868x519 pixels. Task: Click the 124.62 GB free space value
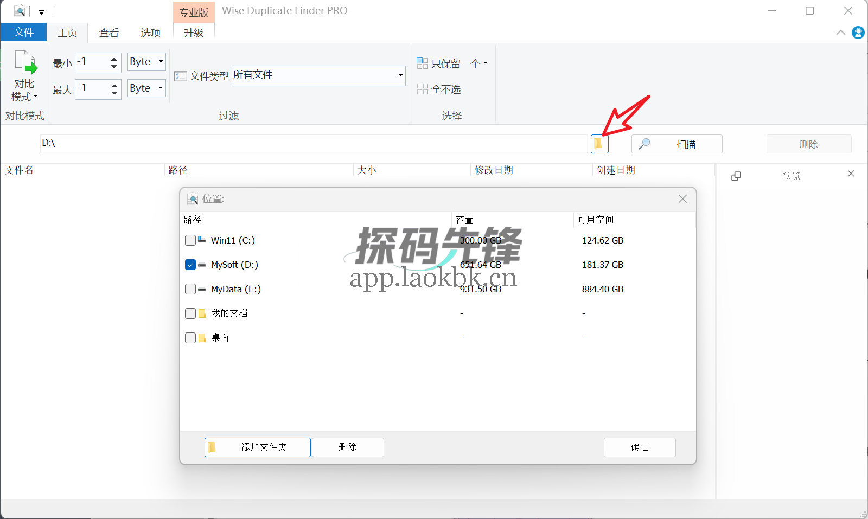(x=603, y=240)
